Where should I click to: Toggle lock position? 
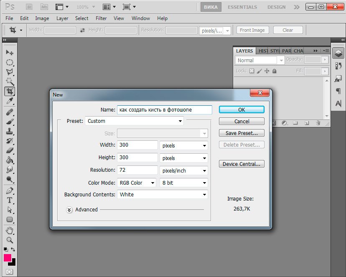pyautogui.click(x=267, y=71)
